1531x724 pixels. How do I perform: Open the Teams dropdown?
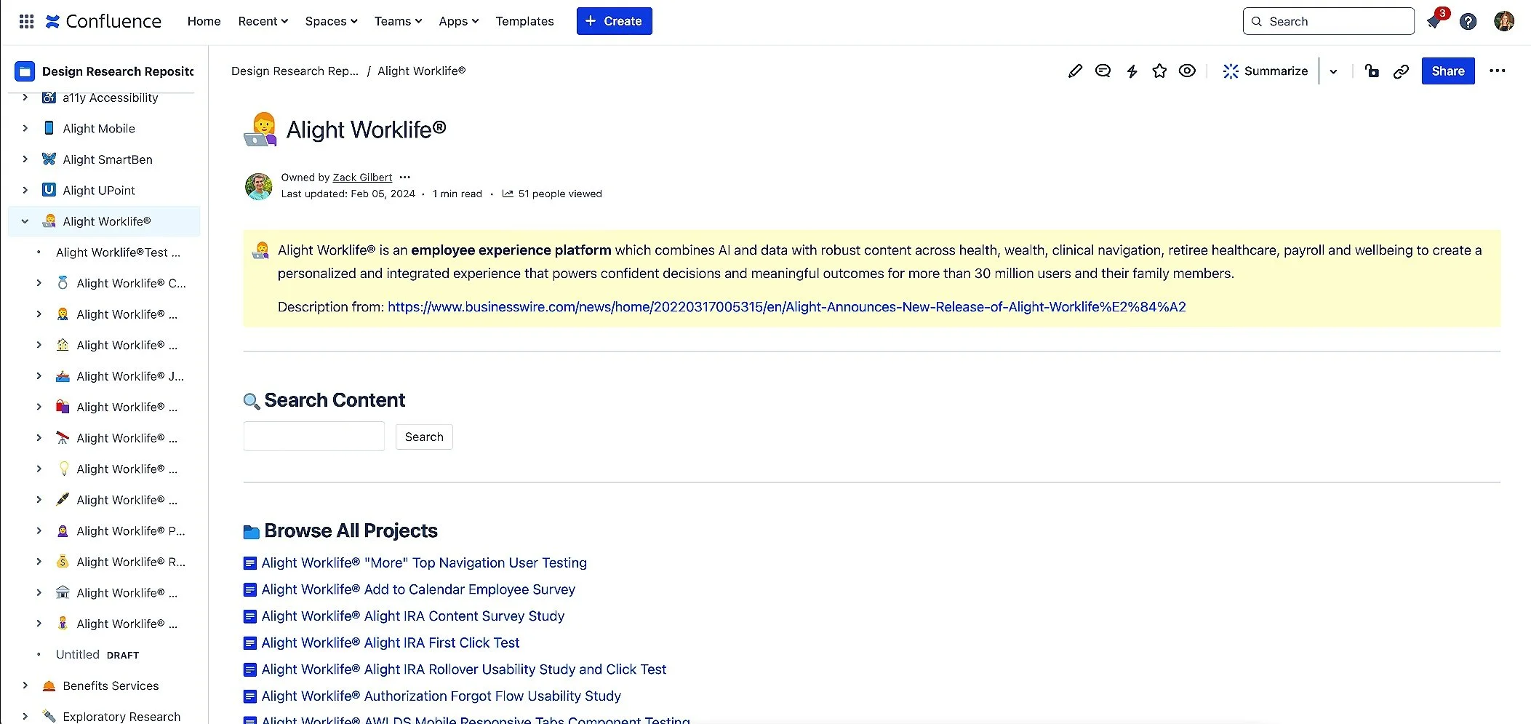point(398,21)
